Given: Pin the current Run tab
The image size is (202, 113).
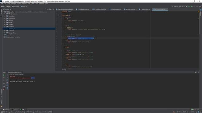Looking at the screenshot, I should tap(4, 87).
